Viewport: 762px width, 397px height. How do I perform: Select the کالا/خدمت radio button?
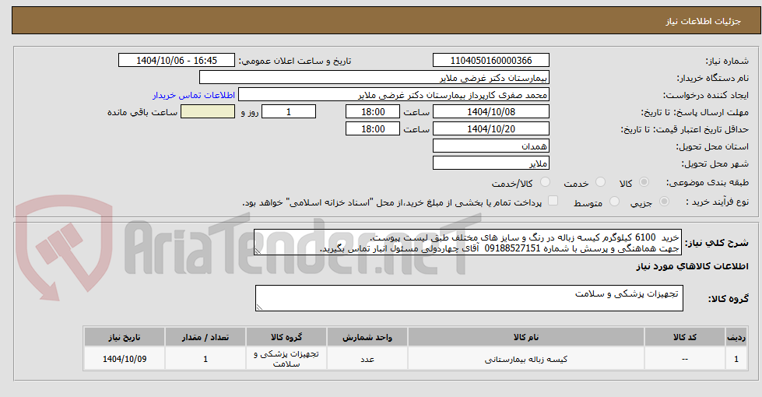pyautogui.click(x=546, y=182)
